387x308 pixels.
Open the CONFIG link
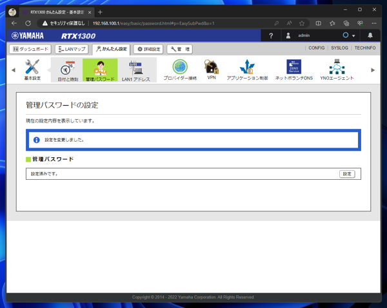(x=317, y=48)
